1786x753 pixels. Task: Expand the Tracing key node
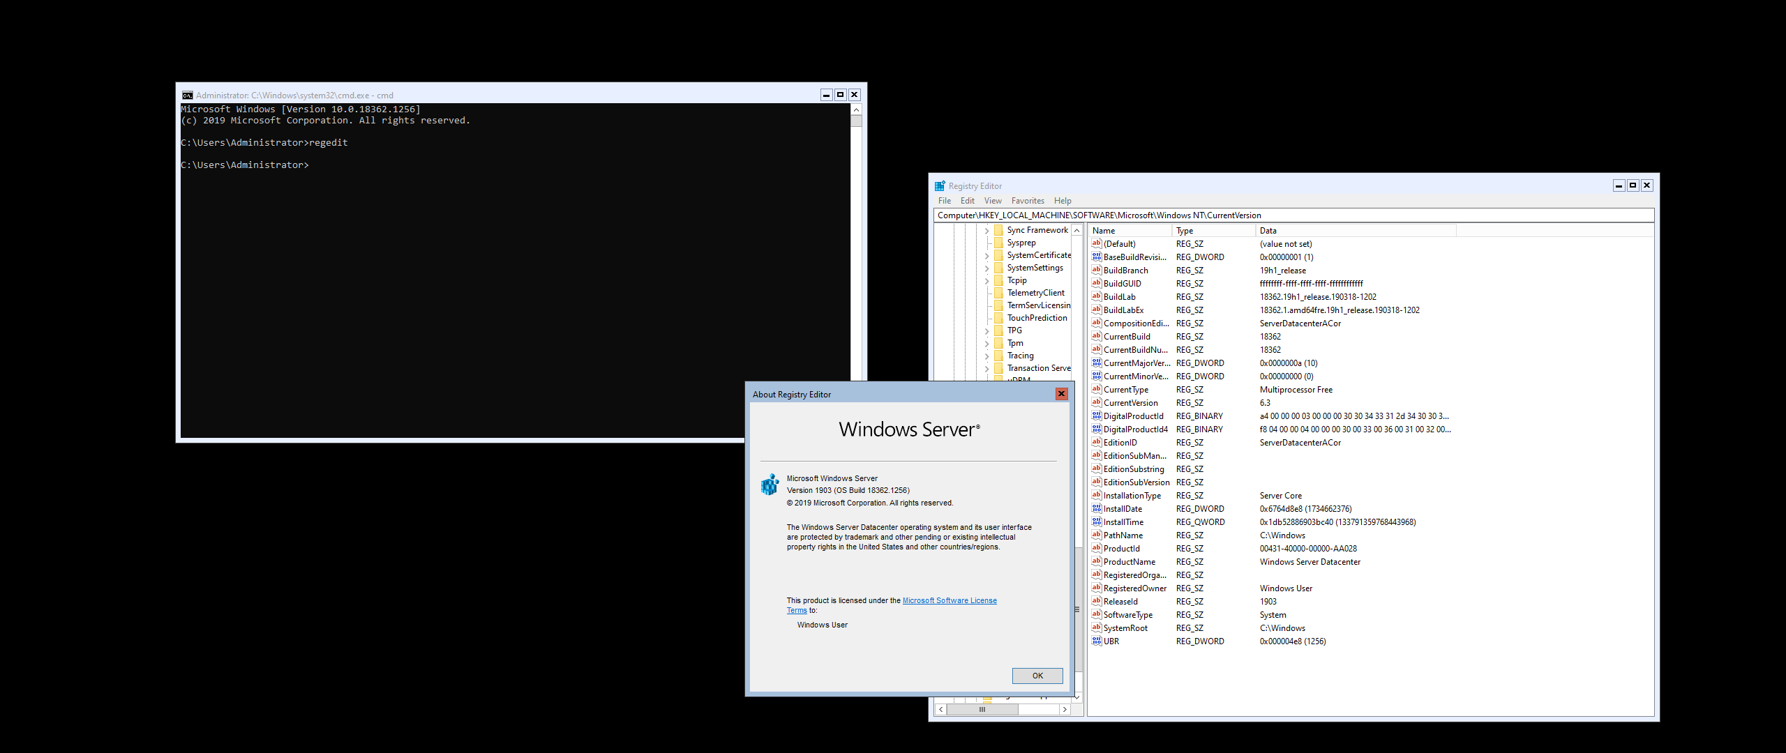pos(986,356)
